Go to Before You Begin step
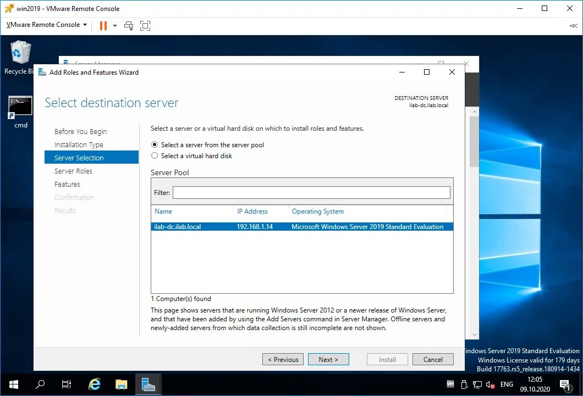The height and width of the screenshot is (396, 583). [x=81, y=131]
